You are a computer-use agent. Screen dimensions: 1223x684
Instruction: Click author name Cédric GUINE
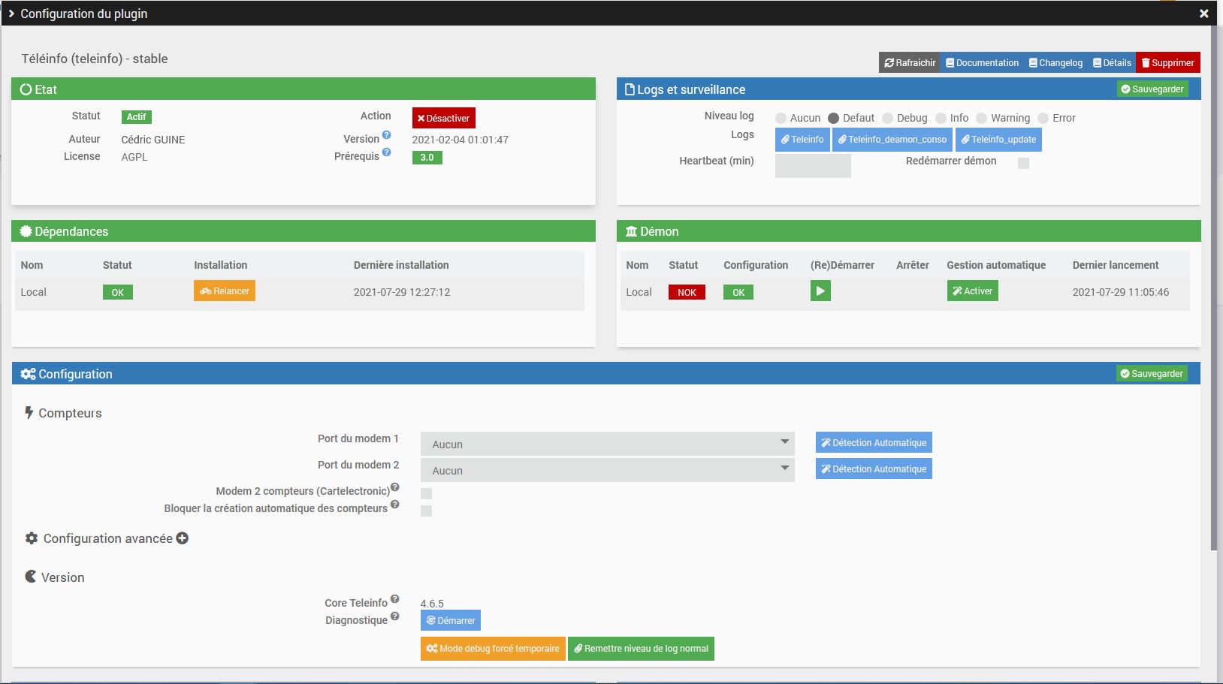click(x=153, y=140)
